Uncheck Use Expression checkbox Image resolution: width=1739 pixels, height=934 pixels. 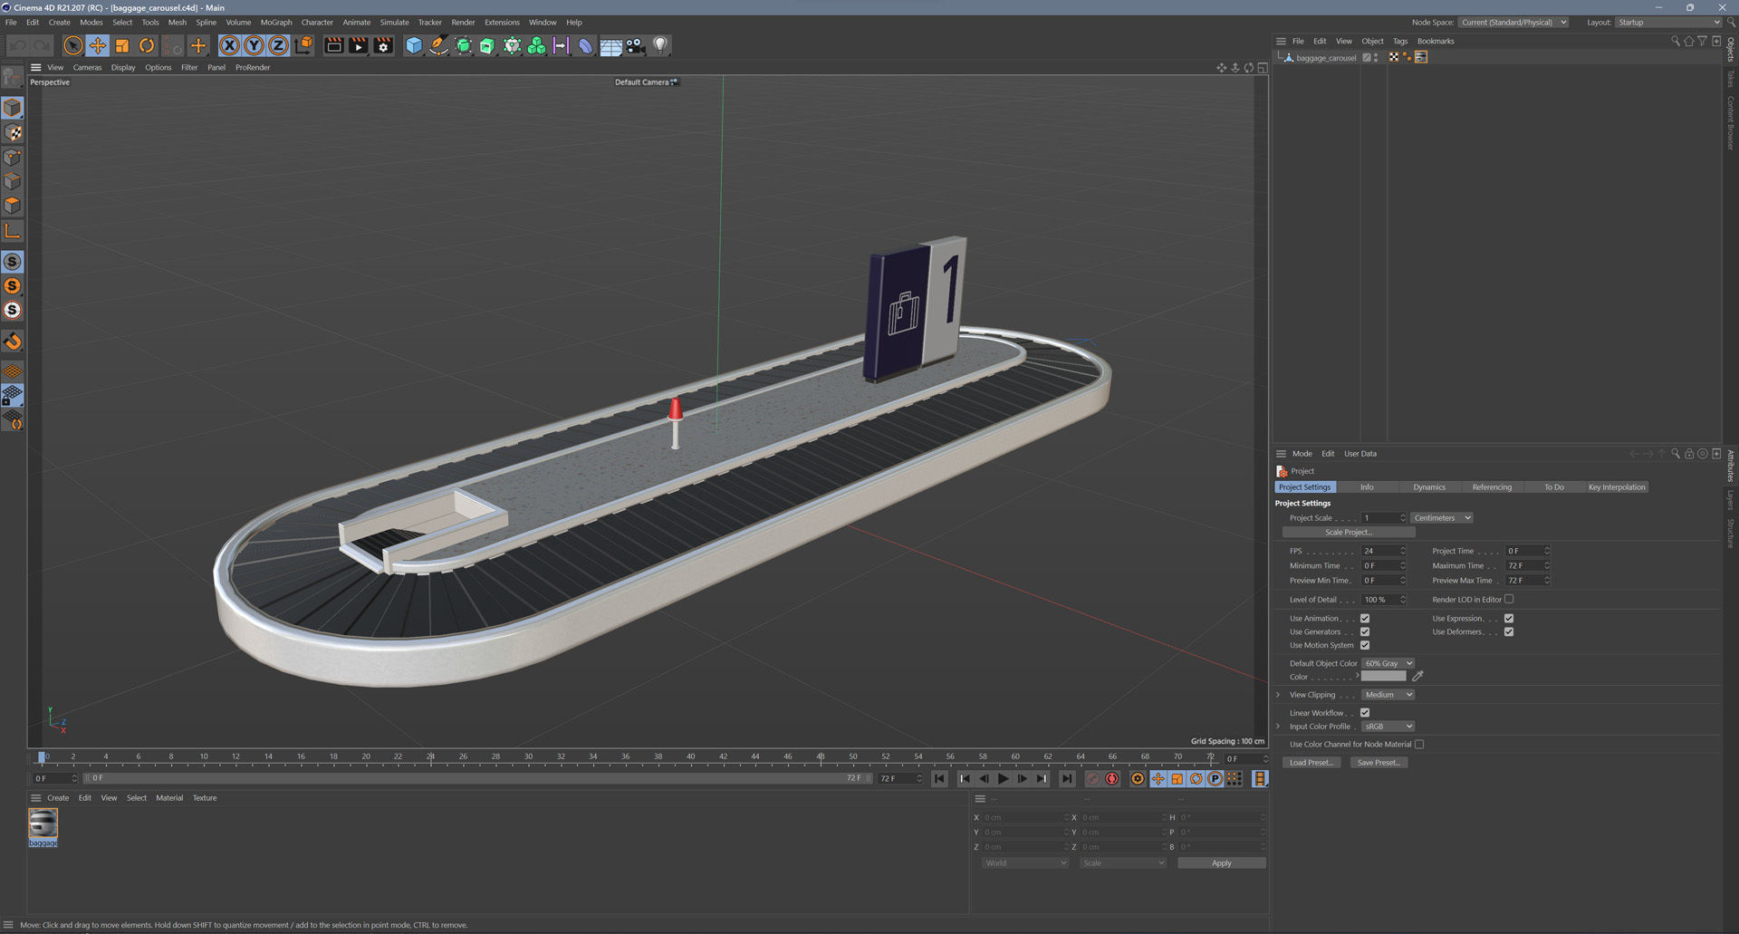pyautogui.click(x=1509, y=619)
